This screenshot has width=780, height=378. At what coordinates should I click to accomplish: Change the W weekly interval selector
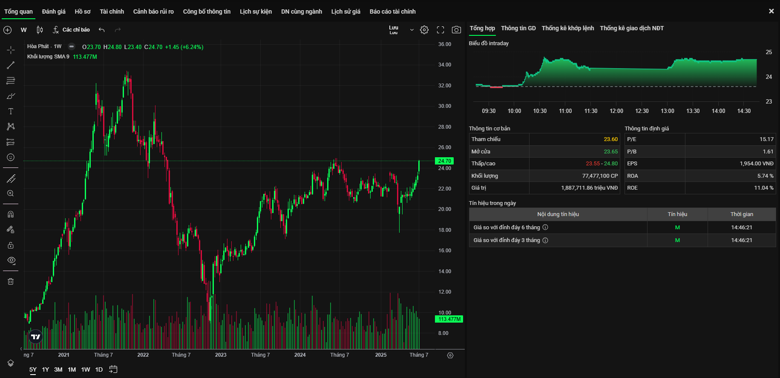(x=23, y=30)
